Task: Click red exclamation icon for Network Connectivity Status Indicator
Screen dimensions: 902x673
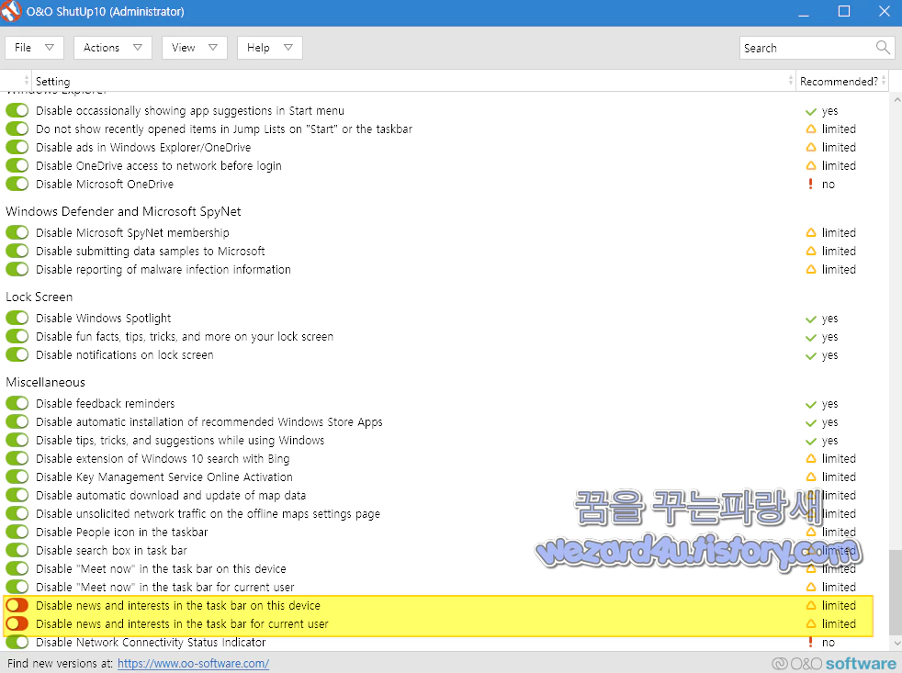Action: (x=810, y=642)
